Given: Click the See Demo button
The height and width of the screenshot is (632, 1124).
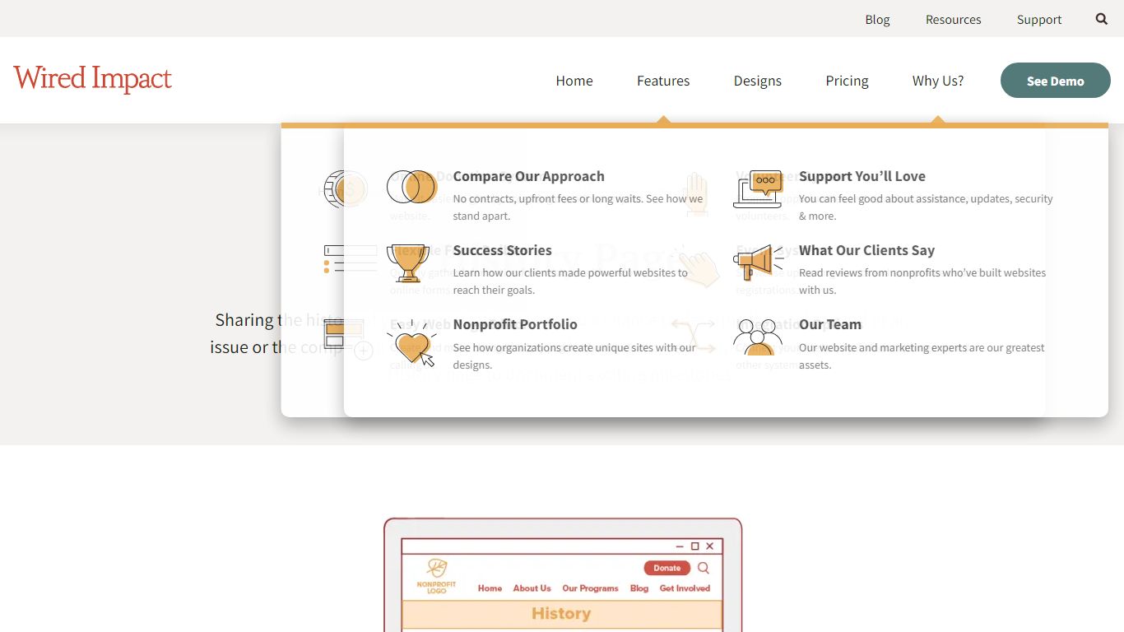Looking at the screenshot, I should point(1056,81).
